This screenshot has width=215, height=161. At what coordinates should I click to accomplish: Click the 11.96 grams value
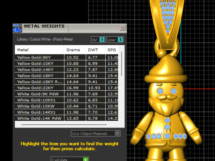(73, 94)
